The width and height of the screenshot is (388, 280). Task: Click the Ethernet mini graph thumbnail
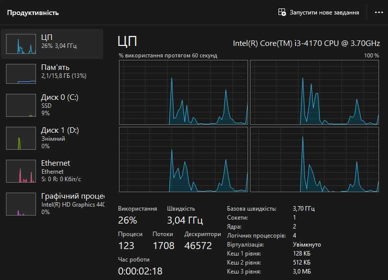point(21,171)
